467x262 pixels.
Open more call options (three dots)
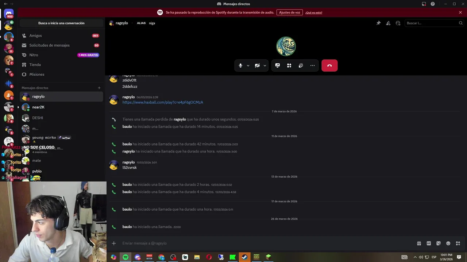coord(312,65)
